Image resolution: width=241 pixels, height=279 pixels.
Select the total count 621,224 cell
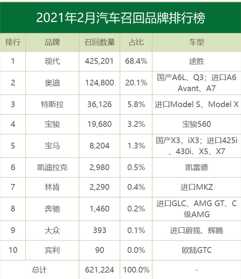point(100,270)
